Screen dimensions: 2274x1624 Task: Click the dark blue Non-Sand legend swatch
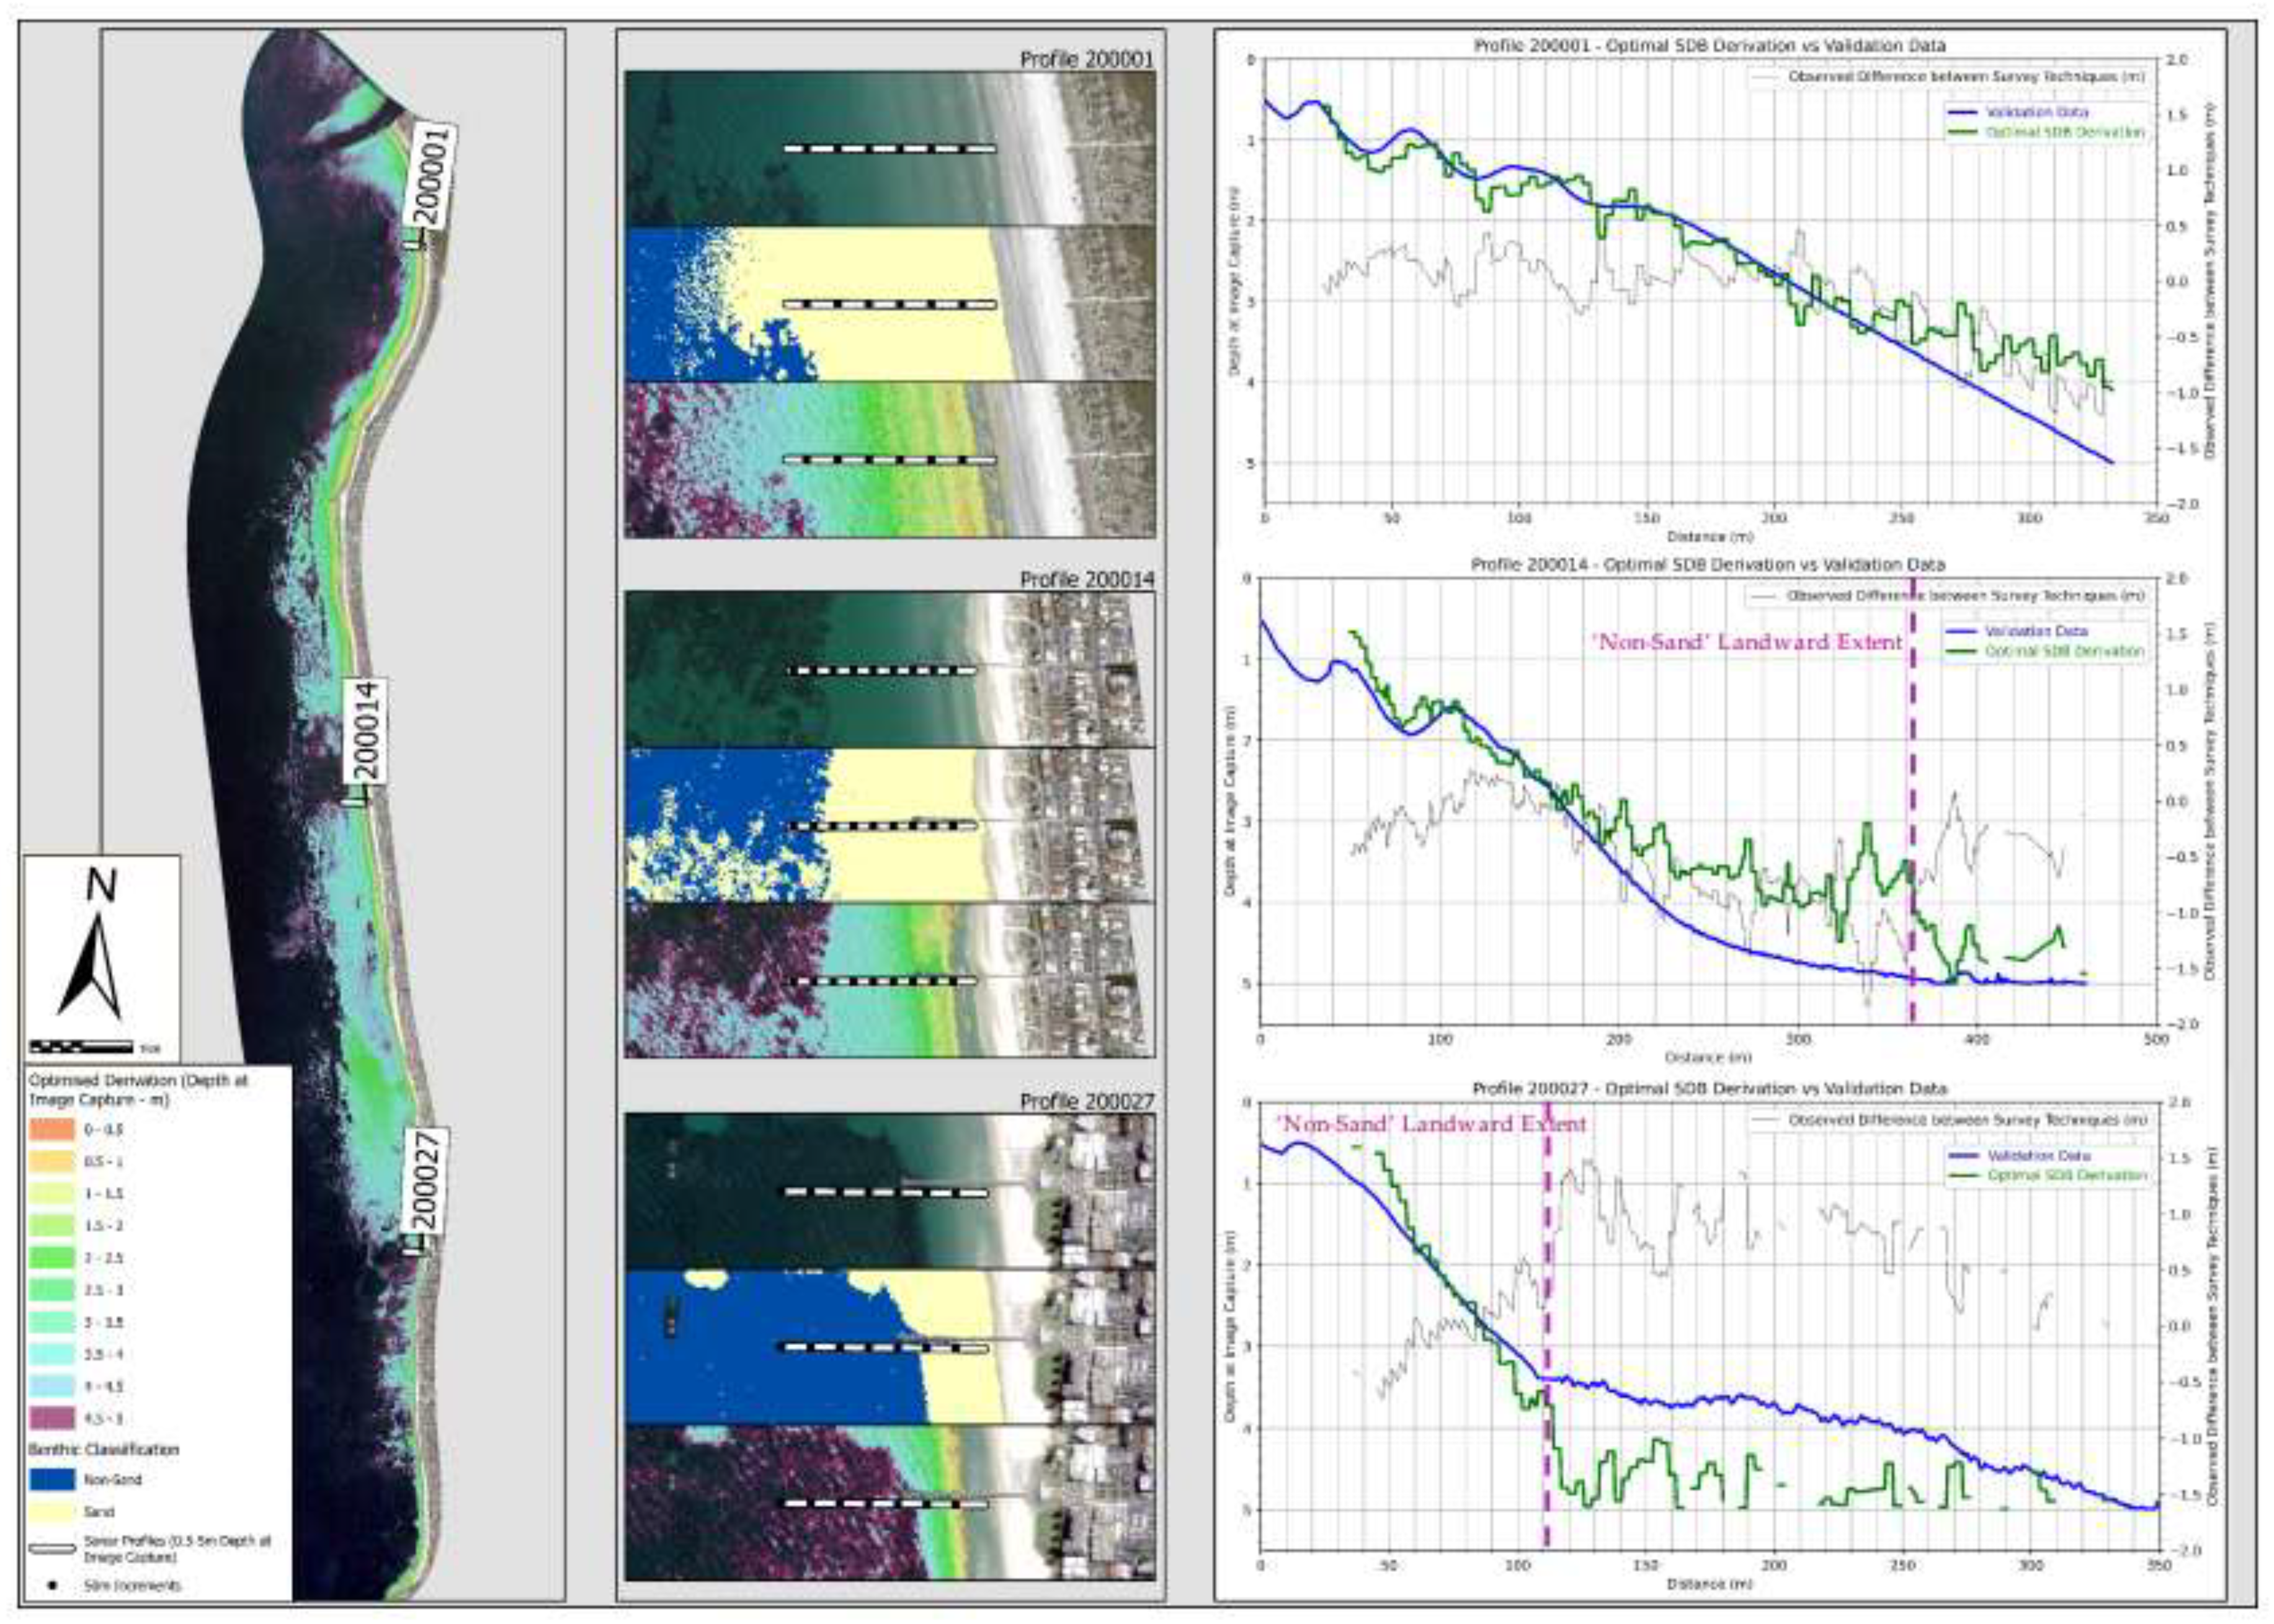click(x=52, y=1479)
